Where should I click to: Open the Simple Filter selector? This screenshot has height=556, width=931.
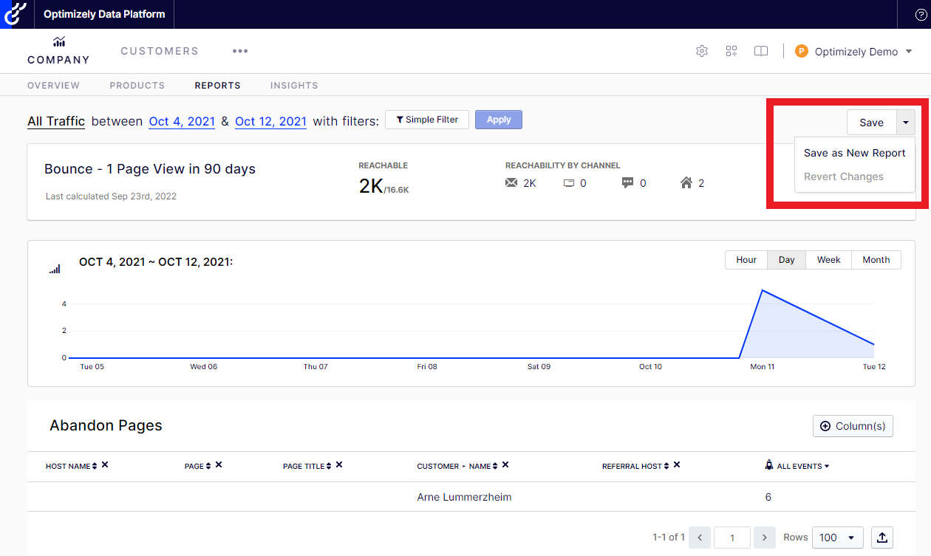[x=427, y=120]
